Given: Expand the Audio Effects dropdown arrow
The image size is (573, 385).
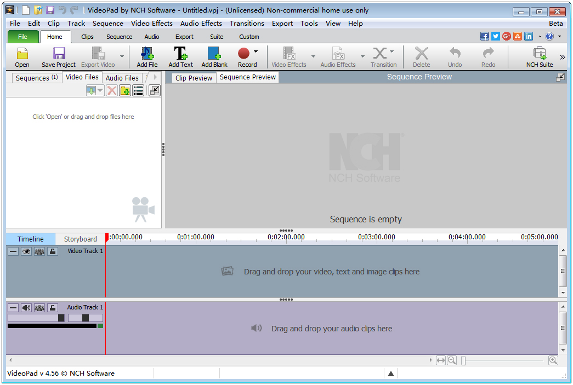Looking at the screenshot, I should pyautogui.click(x=362, y=56).
